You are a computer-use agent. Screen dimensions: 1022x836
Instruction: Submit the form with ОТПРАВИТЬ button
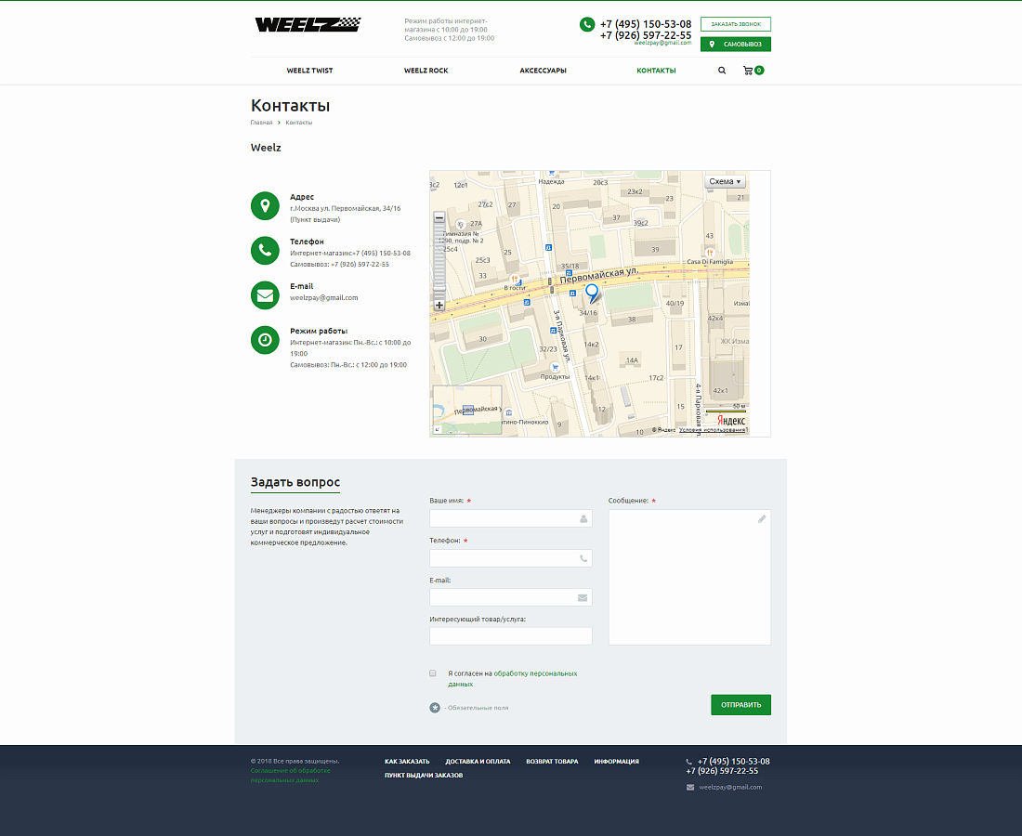740,704
